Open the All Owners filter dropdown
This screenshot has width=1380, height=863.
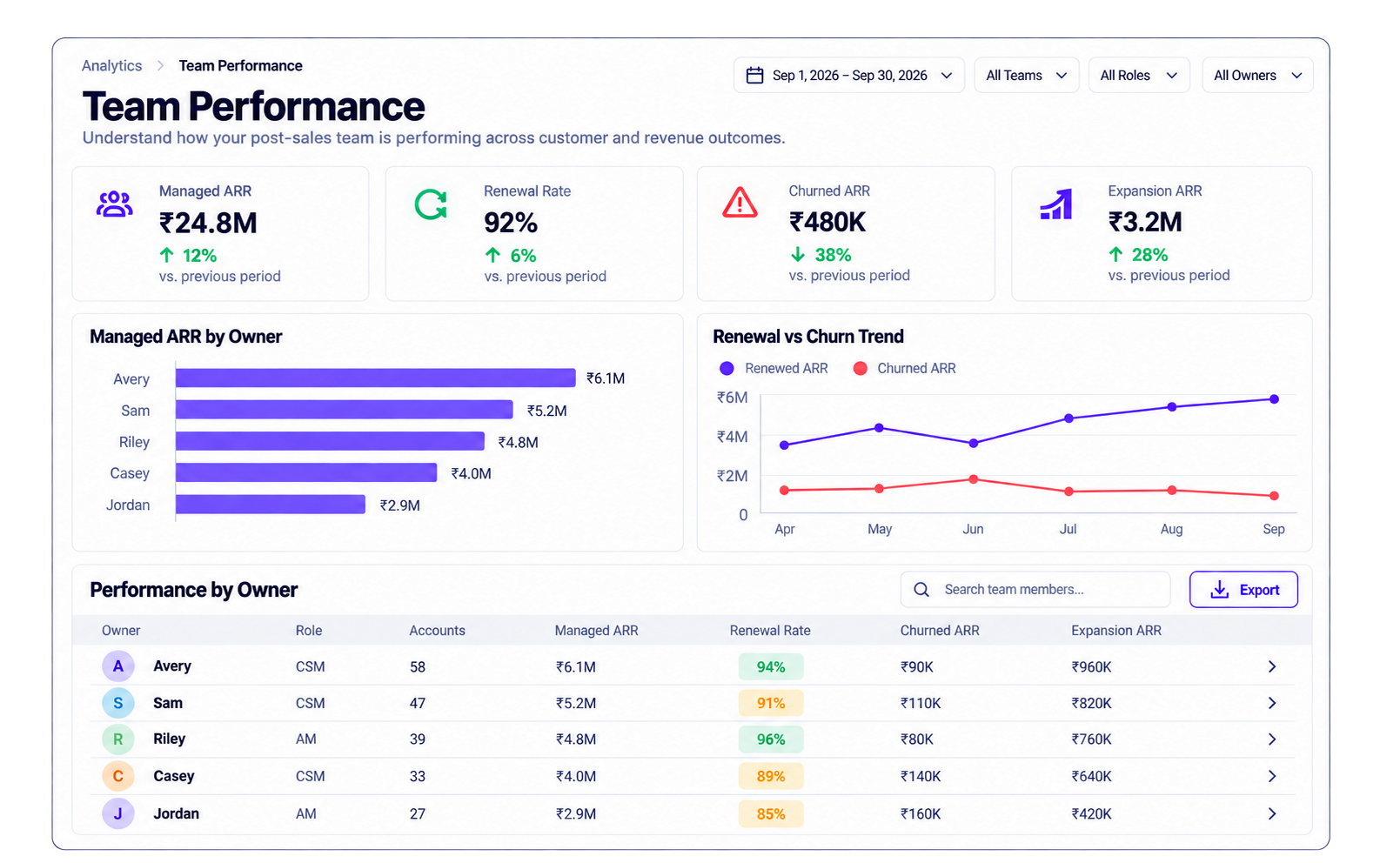click(1257, 76)
